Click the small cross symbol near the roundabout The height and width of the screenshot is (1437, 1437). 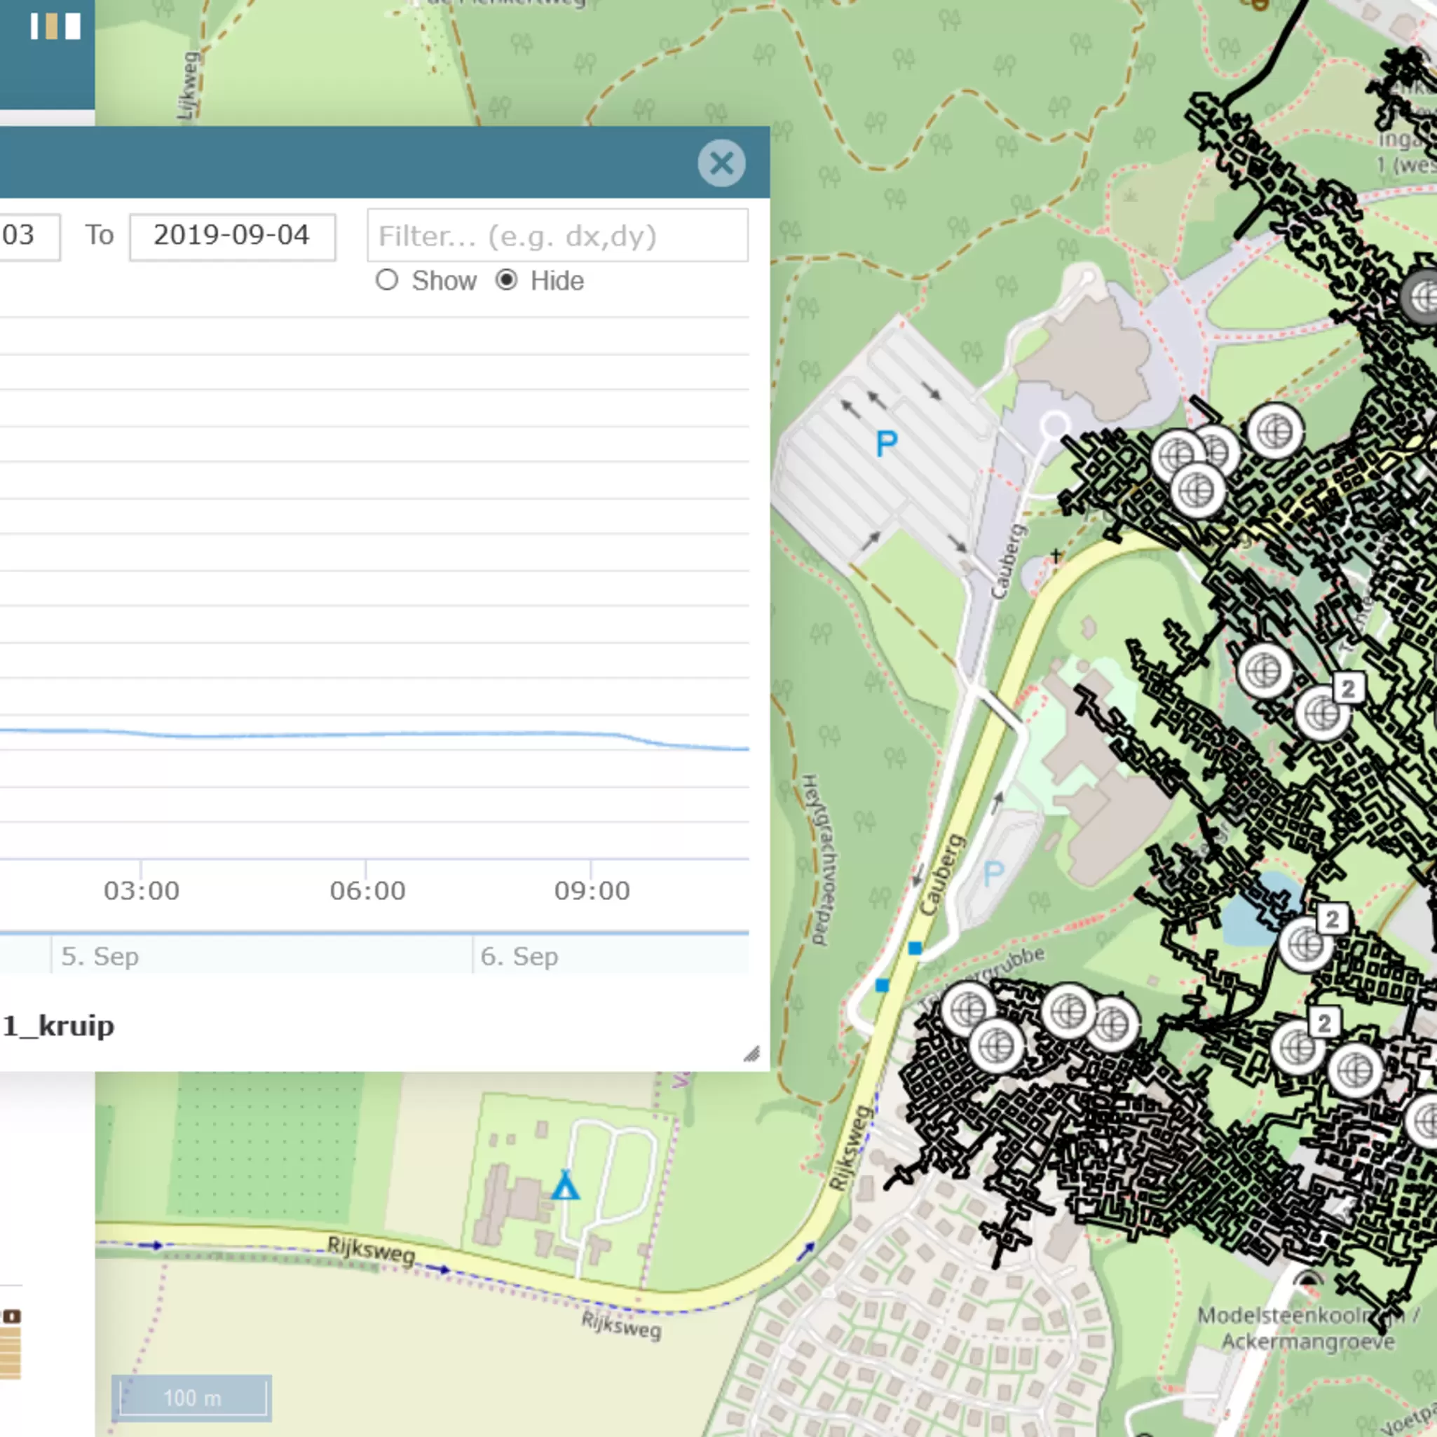pyautogui.click(x=1056, y=556)
